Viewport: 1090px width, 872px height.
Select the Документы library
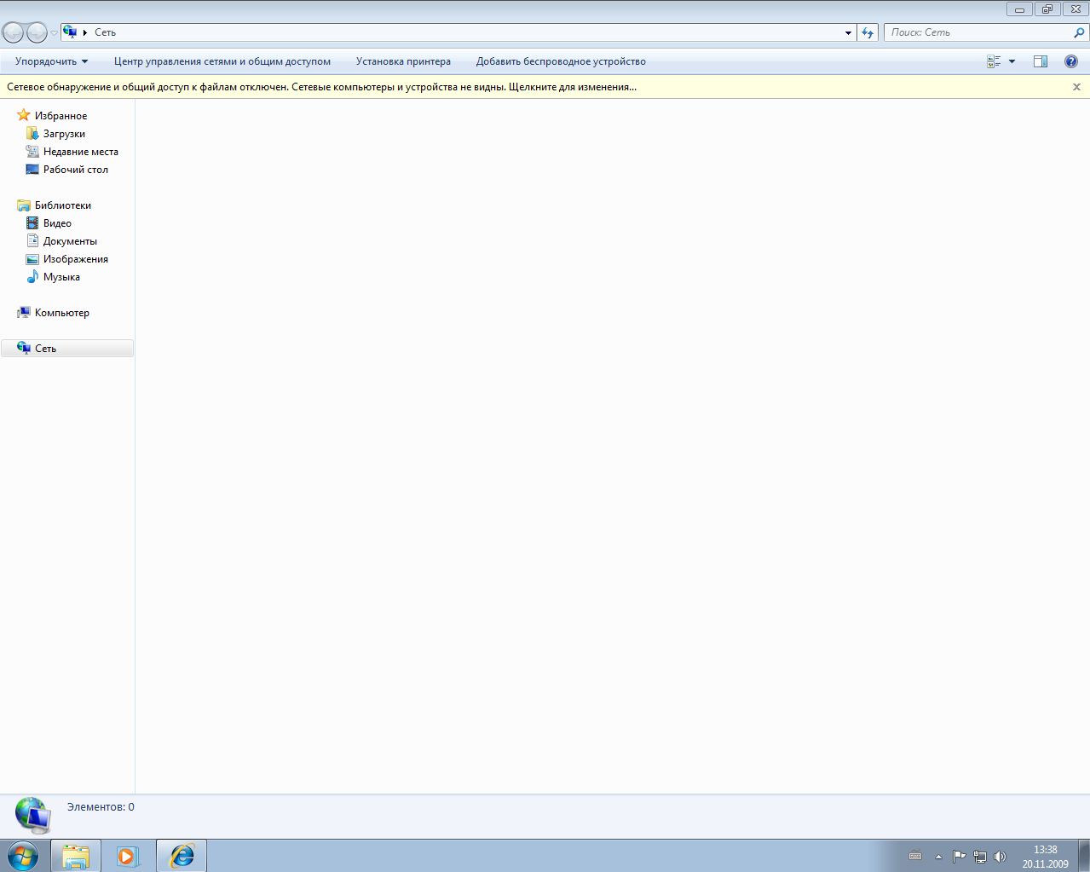click(x=70, y=241)
